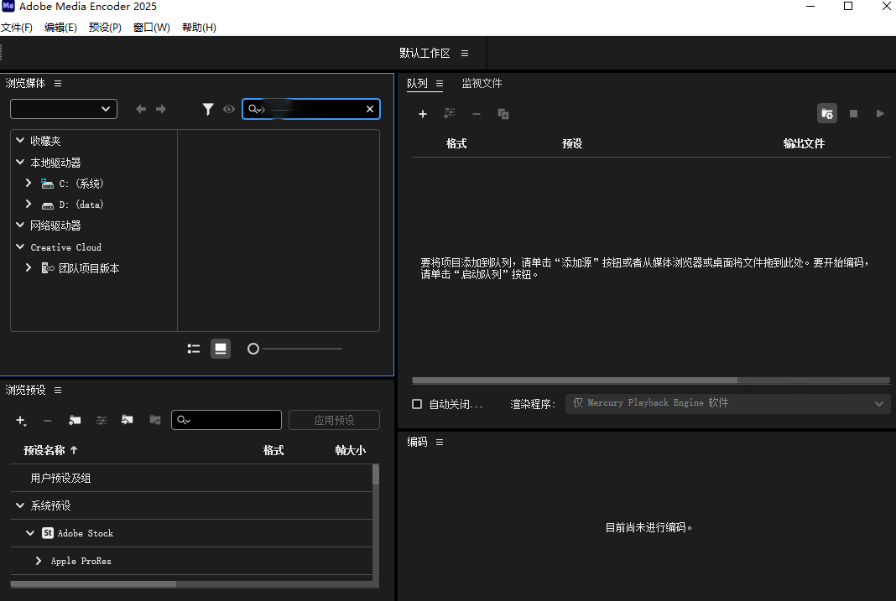The width and height of the screenshot is (896, 601).
Task: Collapse the 本地驱动器 tree node
Action: [20, 162]
